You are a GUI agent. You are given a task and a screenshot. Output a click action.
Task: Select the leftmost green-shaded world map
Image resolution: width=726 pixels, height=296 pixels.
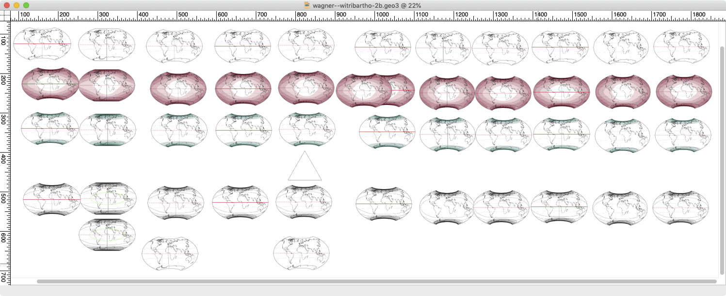coord(50,129)
